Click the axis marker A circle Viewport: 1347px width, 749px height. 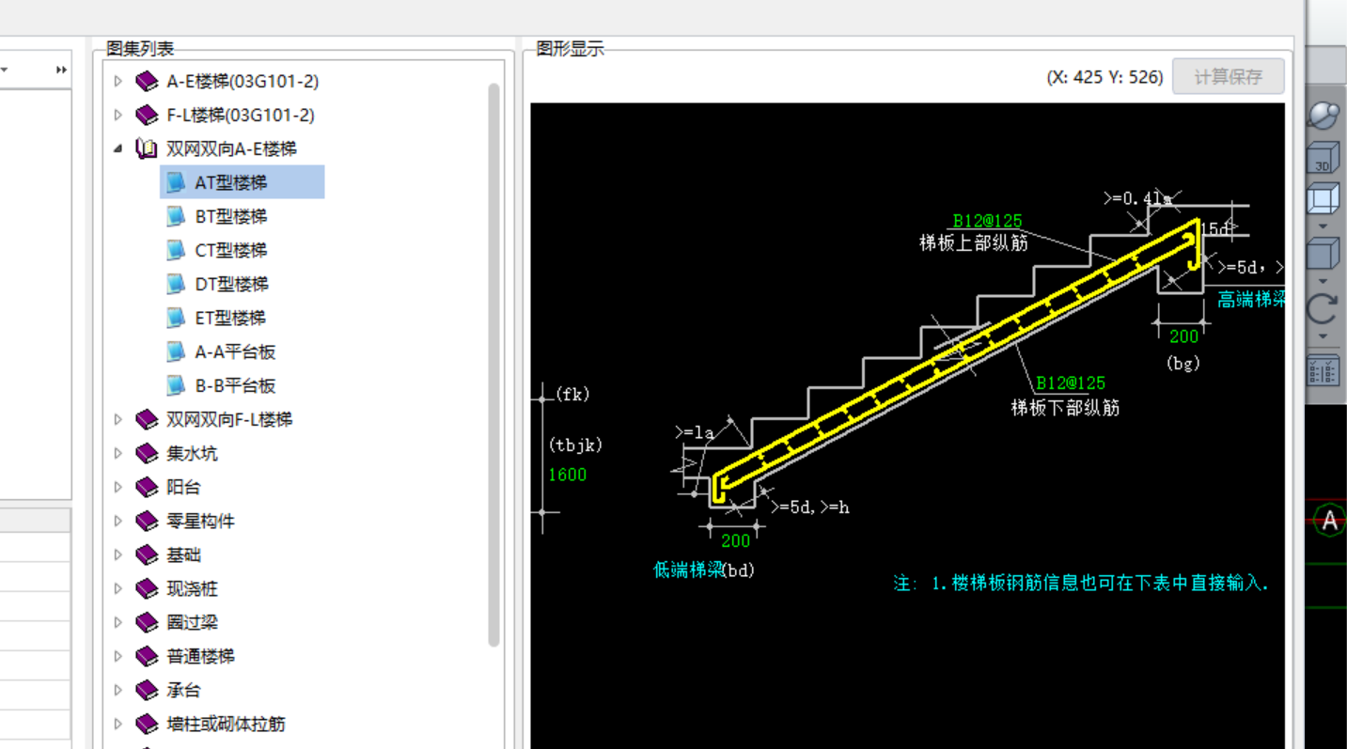(1330, 521)
